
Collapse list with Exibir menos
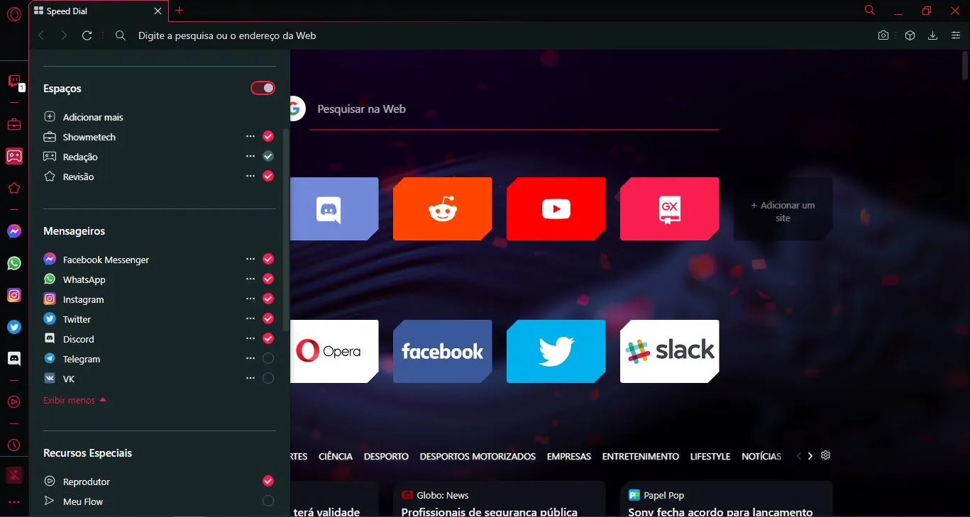75,400
